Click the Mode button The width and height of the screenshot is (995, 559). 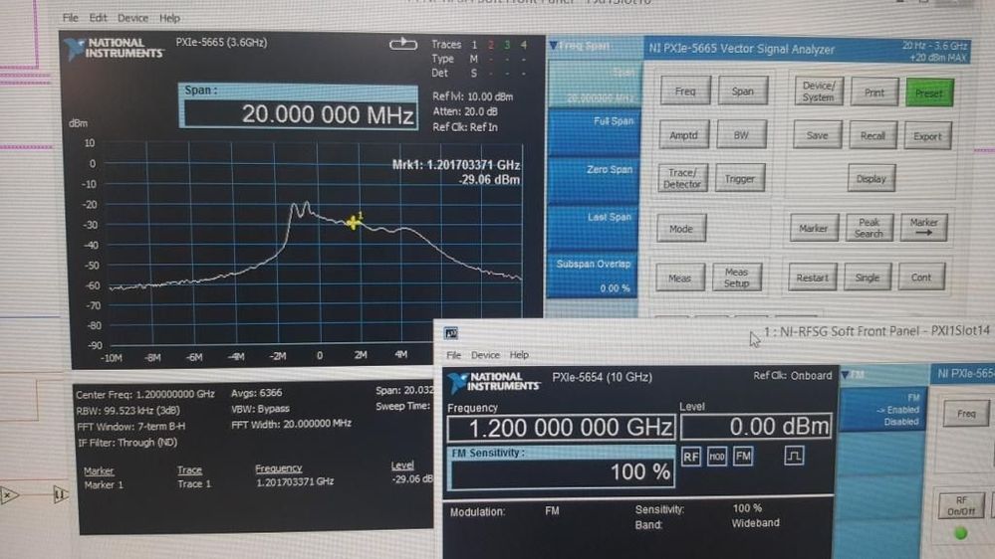point(681,229)
